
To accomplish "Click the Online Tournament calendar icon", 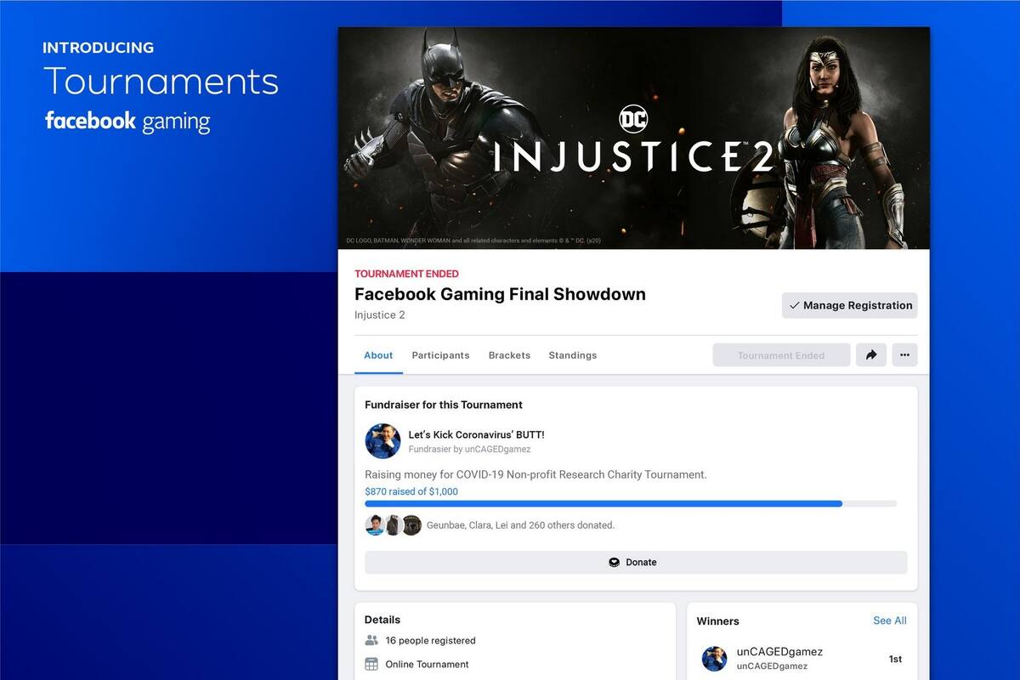I will point(371,664).
